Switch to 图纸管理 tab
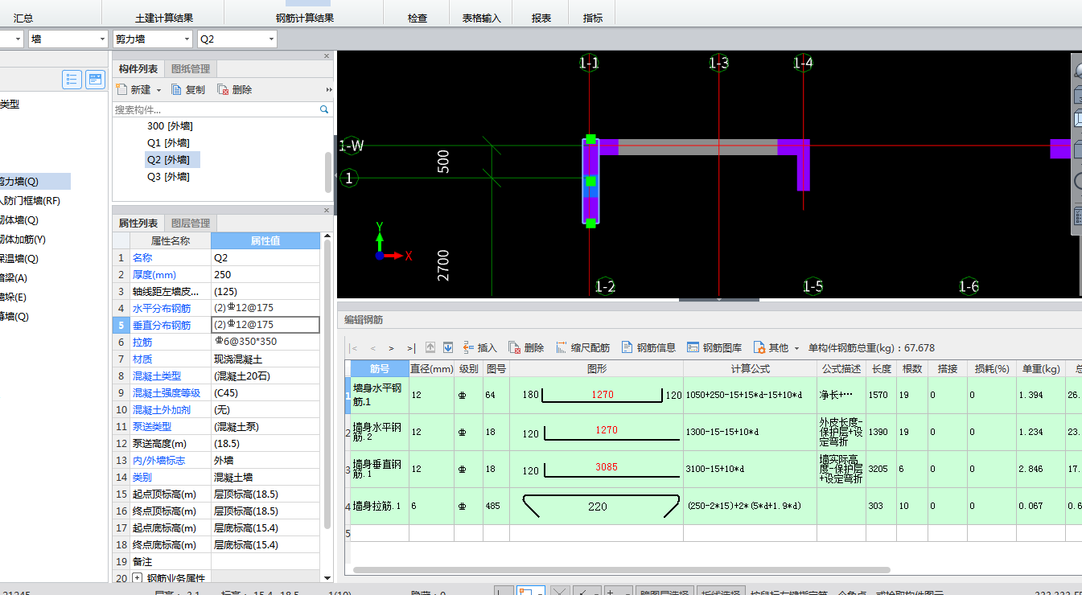 pyautogui.click(x=191, y=69)
